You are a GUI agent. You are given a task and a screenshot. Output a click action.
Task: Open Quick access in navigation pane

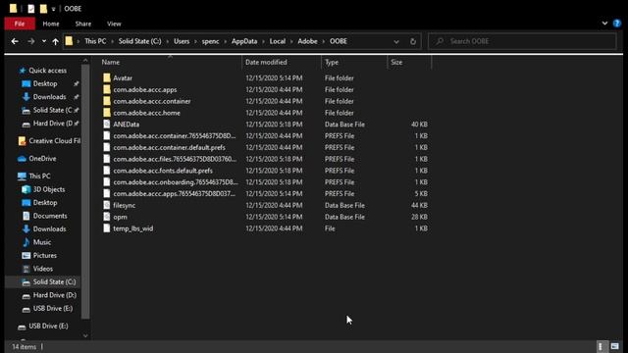(x=47, y=71)
